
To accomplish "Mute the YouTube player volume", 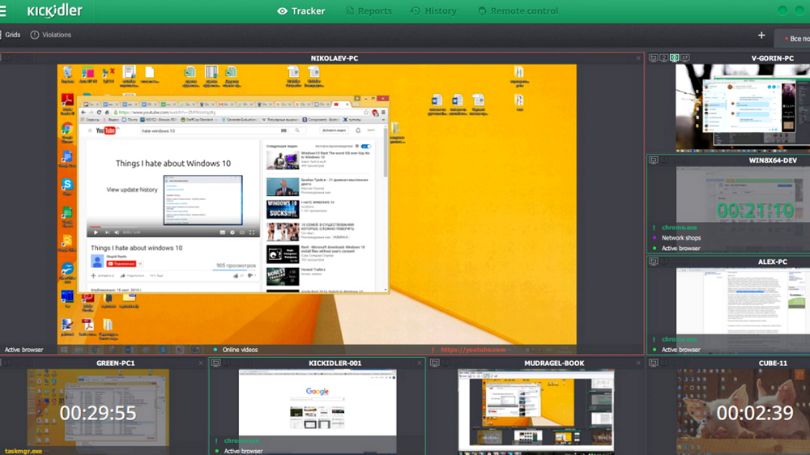I will click(117, 232).
